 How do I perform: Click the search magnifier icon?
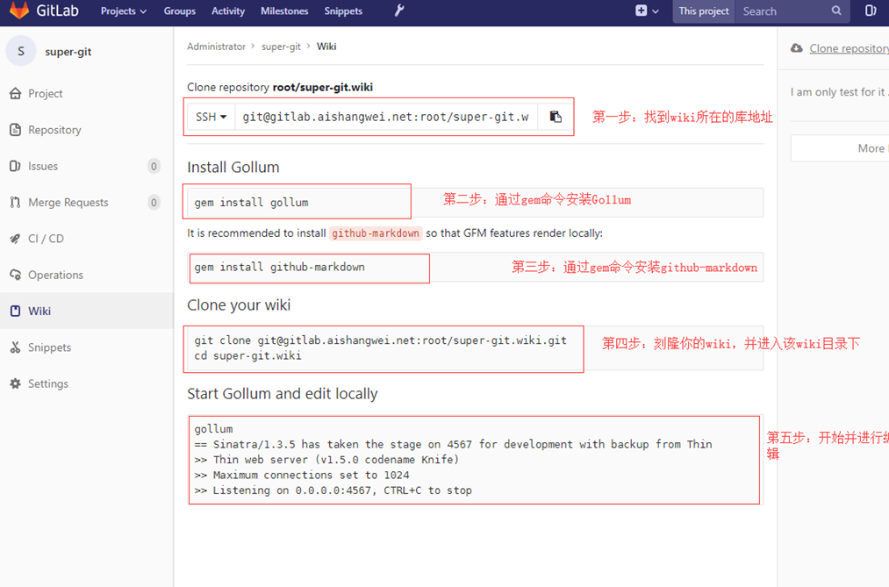coord(836,11)
